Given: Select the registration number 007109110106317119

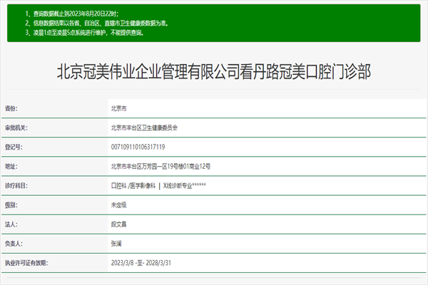Looking at the screenshot, I should tap(138, 147).
